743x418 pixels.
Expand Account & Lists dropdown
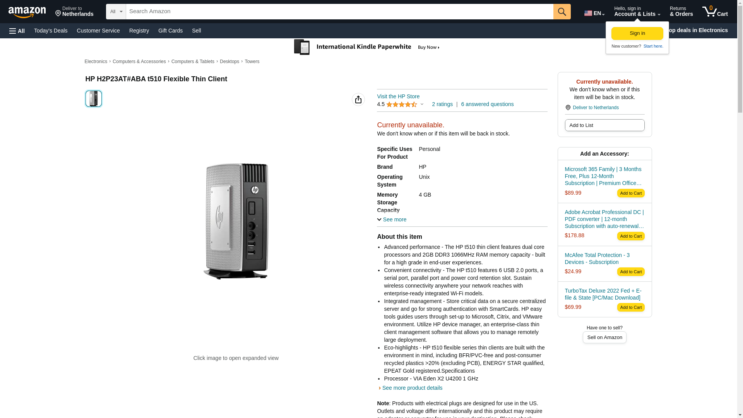(x=637, y=12)
